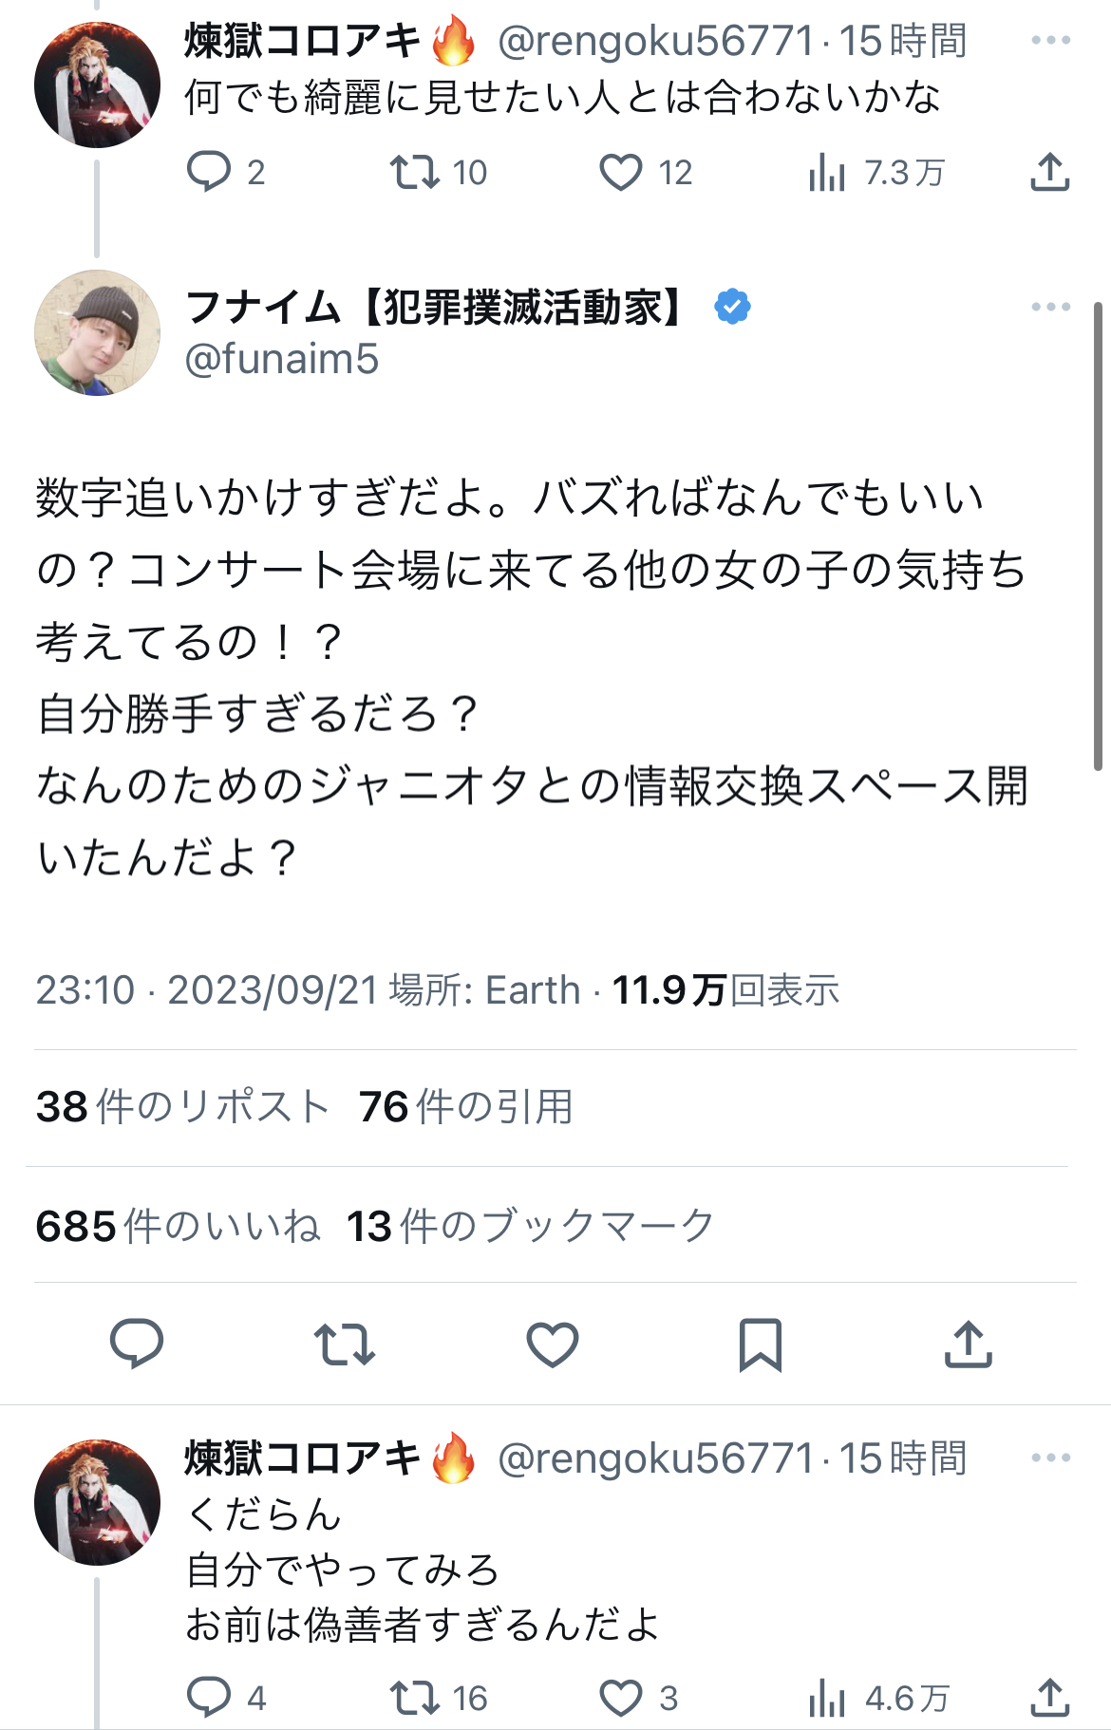The width and height of the screenshot is (1111, 1730).
Task: Like the main funaim5 tweet
Action: 553,1344
